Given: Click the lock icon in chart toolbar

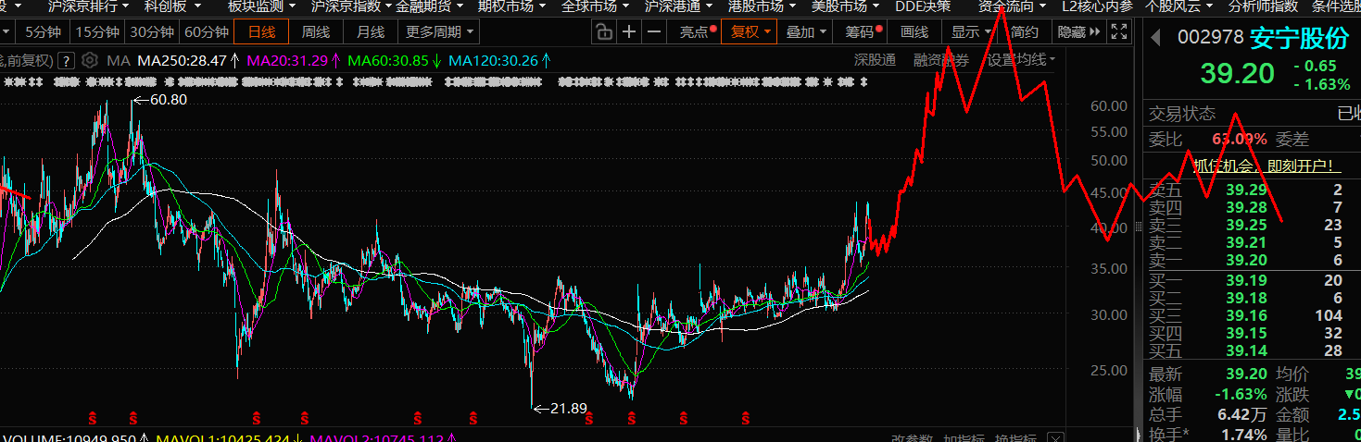Looking at the screenshot, I should 603,32.
